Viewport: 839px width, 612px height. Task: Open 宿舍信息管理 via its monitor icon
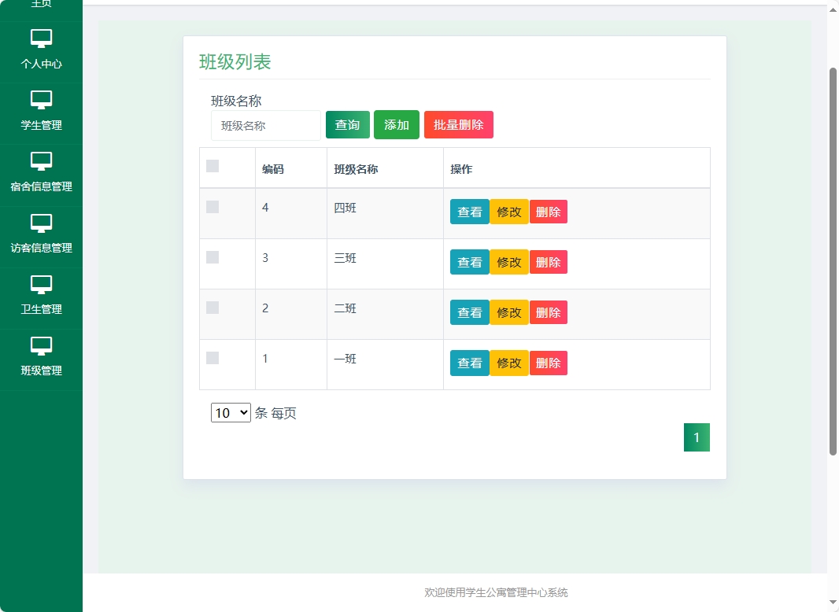click(x=41, y=161)
